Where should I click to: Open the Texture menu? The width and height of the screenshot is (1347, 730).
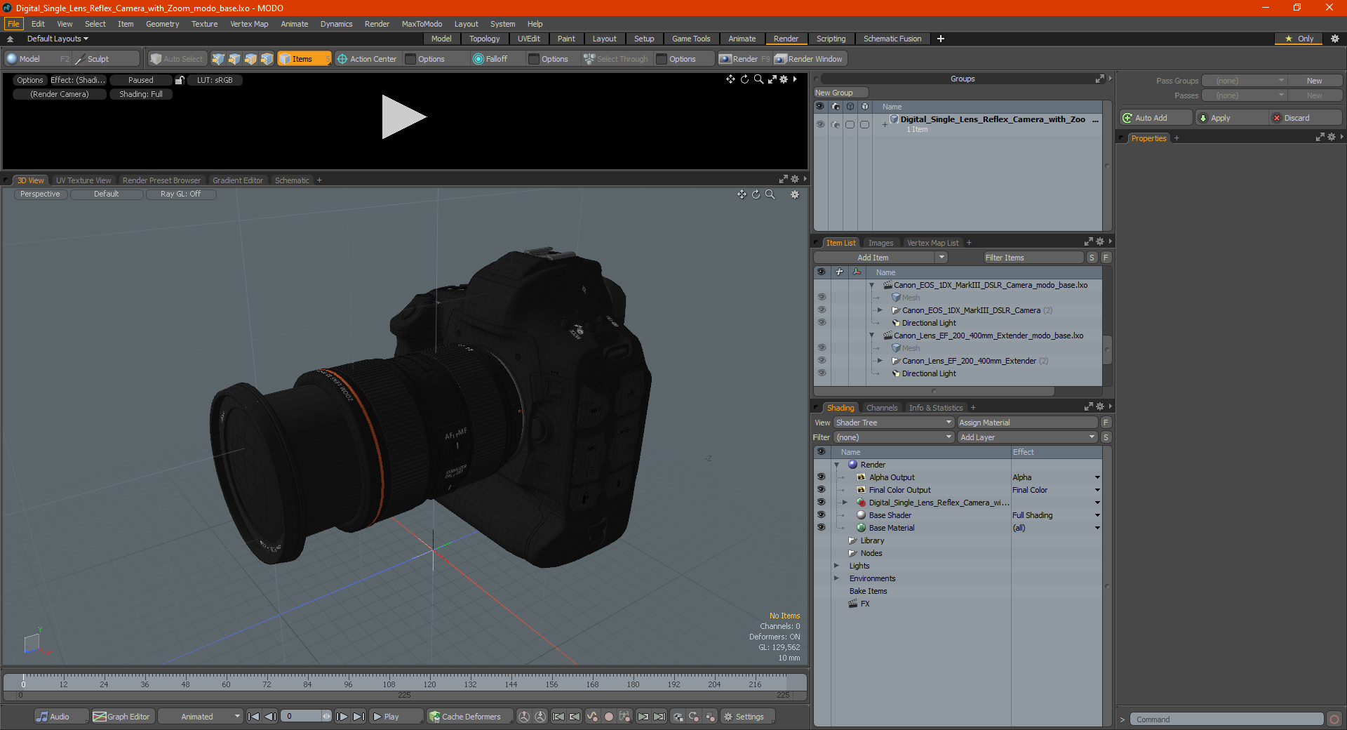[204, 24]
